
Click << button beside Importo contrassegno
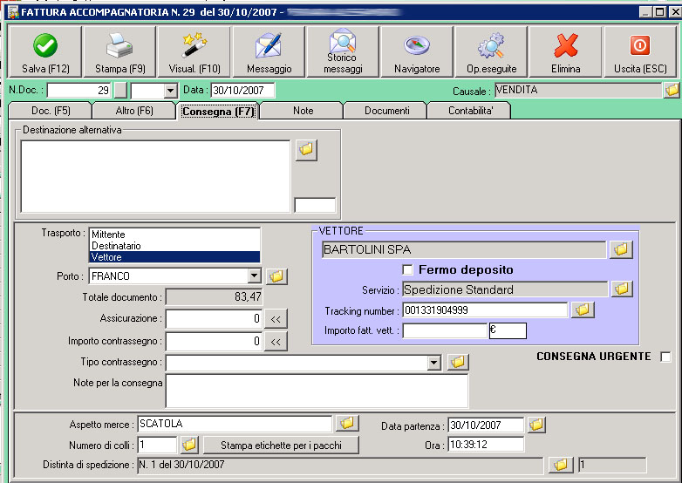[x=276, y=341]
